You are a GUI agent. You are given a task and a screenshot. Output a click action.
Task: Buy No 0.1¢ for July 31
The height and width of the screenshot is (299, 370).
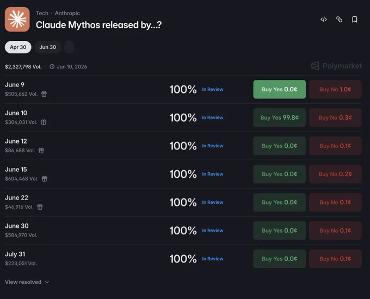335,259
